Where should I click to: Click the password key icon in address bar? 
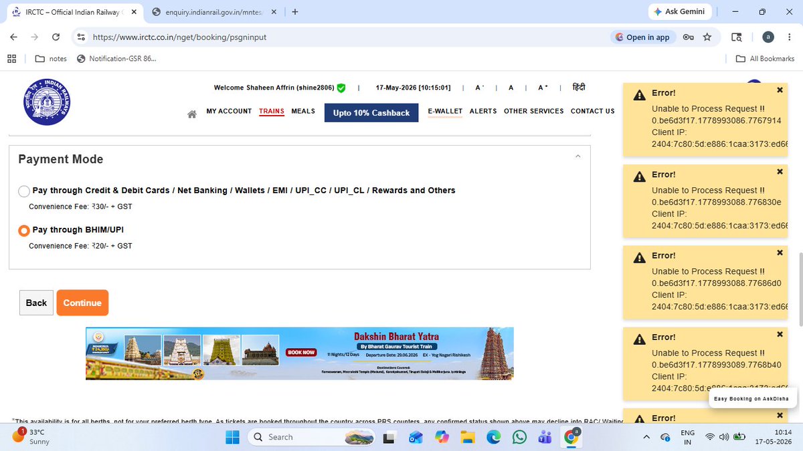click(688, 37)
